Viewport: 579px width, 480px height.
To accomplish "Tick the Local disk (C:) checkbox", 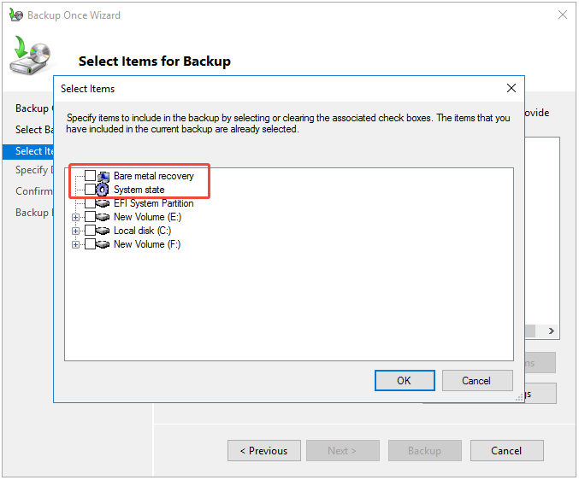I will point(90,231).
